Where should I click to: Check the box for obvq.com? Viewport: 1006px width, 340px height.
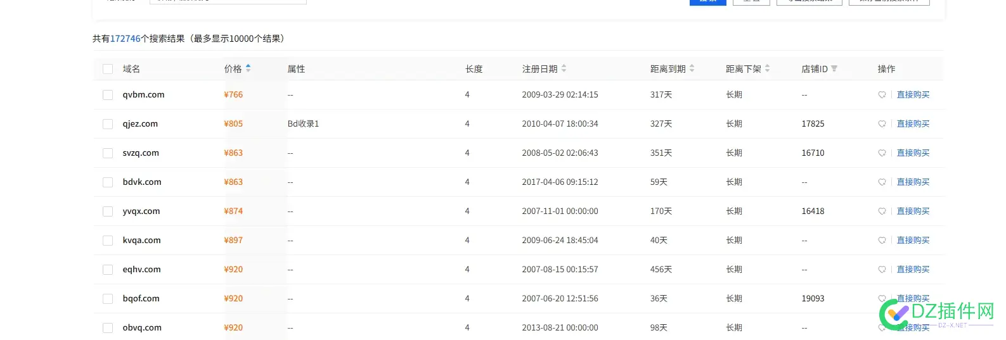tap(108, 328)
